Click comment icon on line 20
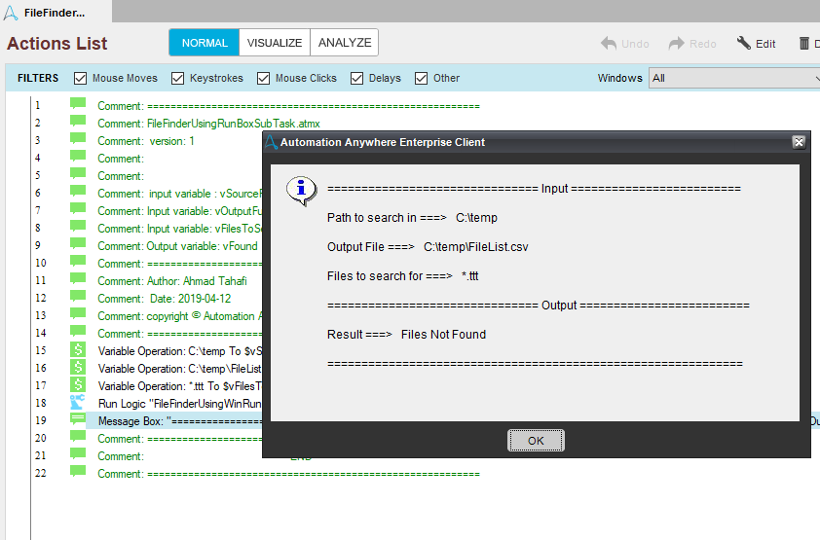The width and height of the screenshot is (820, 540). coord(78,437)
